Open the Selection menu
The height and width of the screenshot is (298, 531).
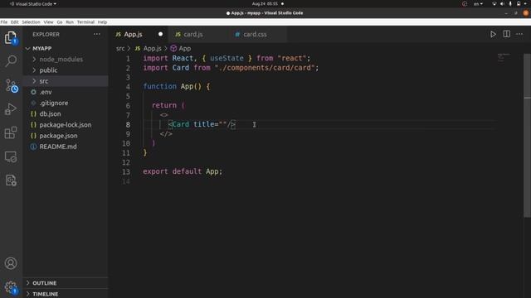click(31, 22)
